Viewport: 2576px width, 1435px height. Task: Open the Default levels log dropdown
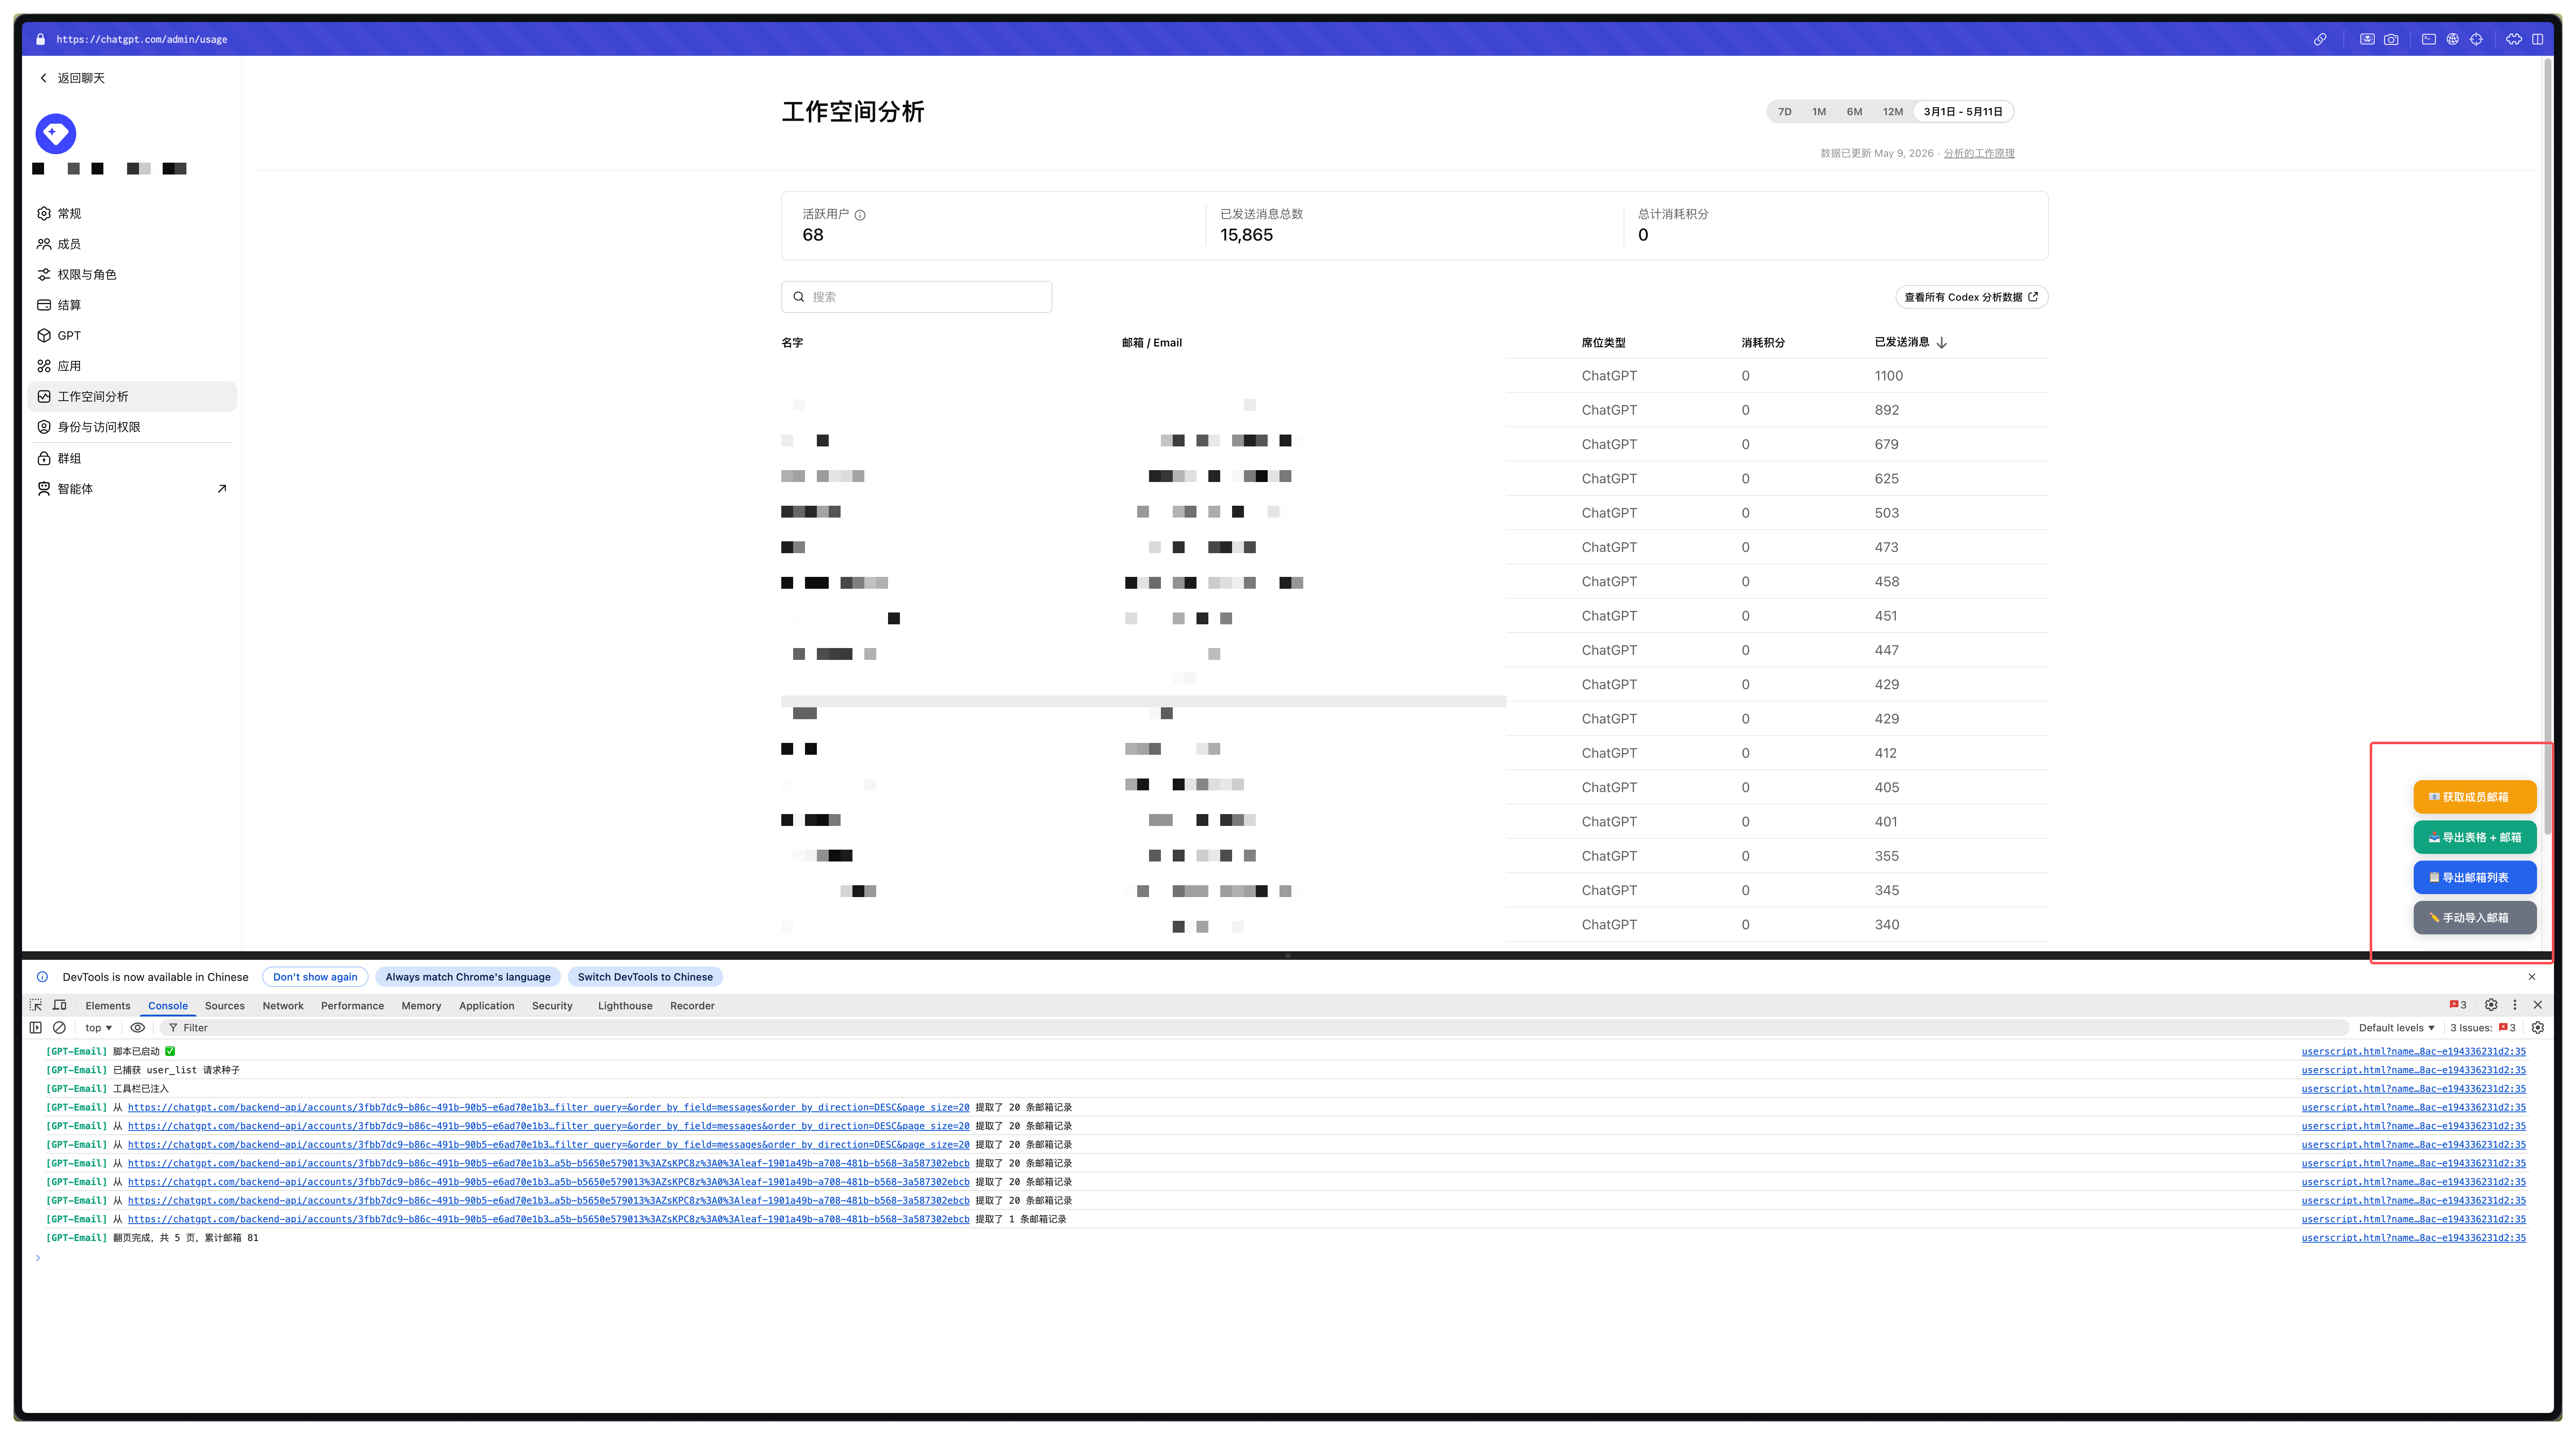tap(2397, 1028)
